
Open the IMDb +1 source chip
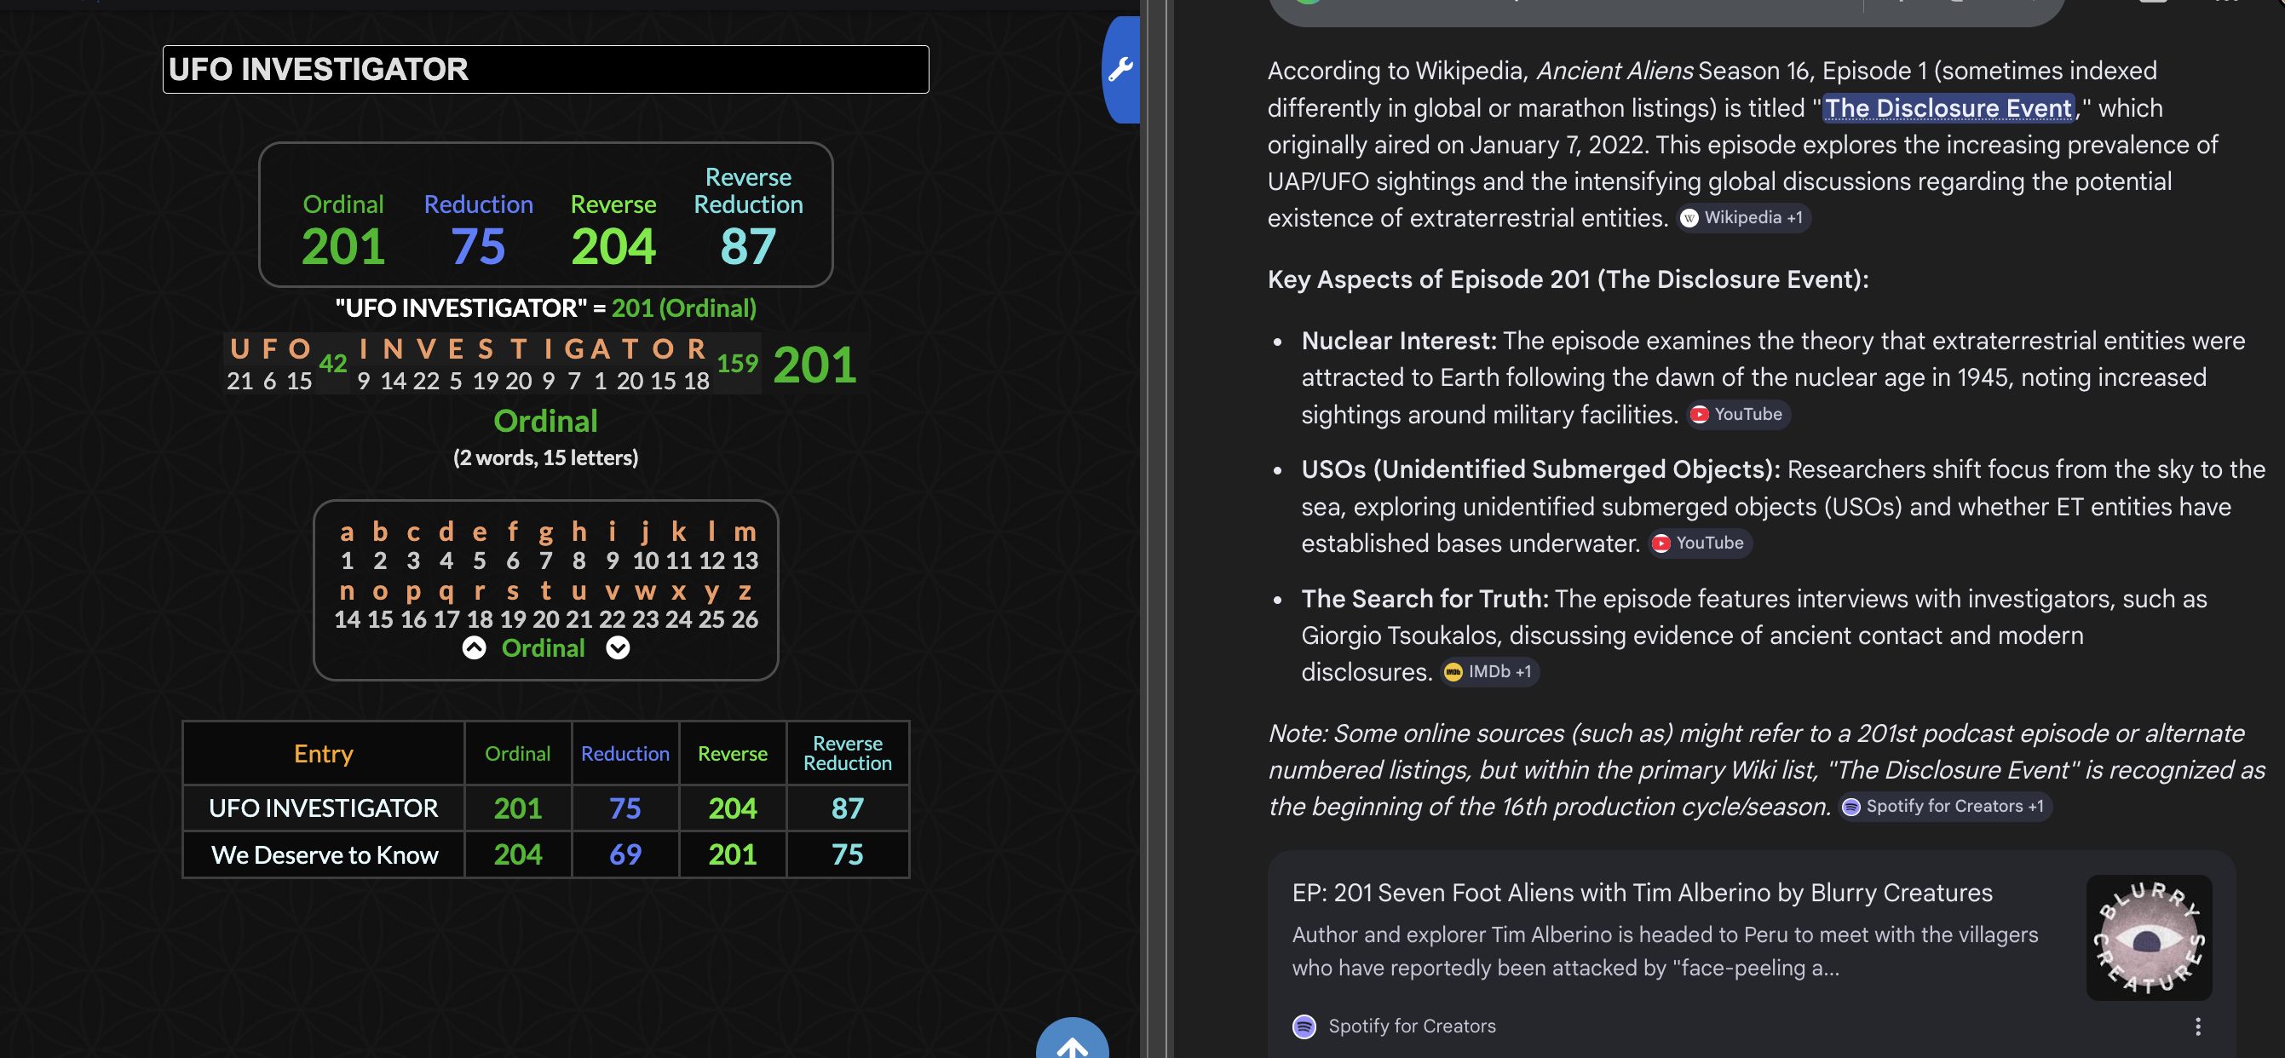click(x=1489, y=672)
